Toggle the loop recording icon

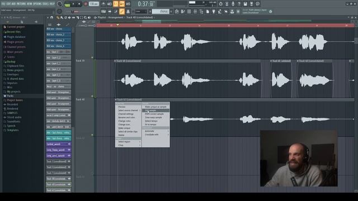point(128,4)
